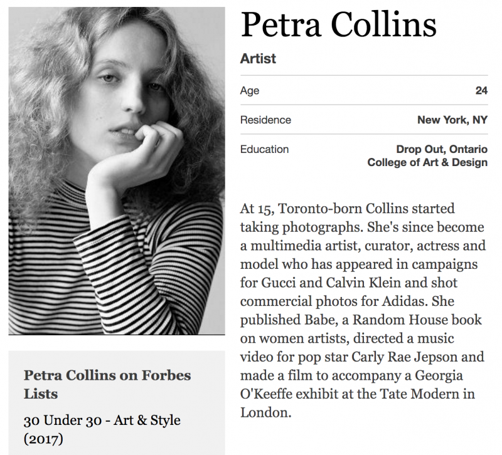
Task: Click the Residence row label
Action: tap(265, 120)
